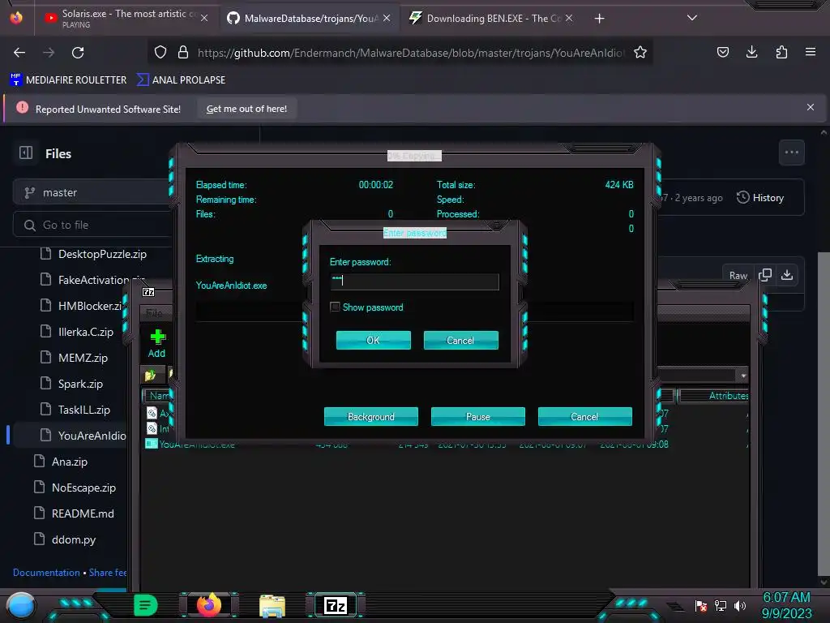Click the folder up icon in 7-Zip

click(x=150, y=376)
